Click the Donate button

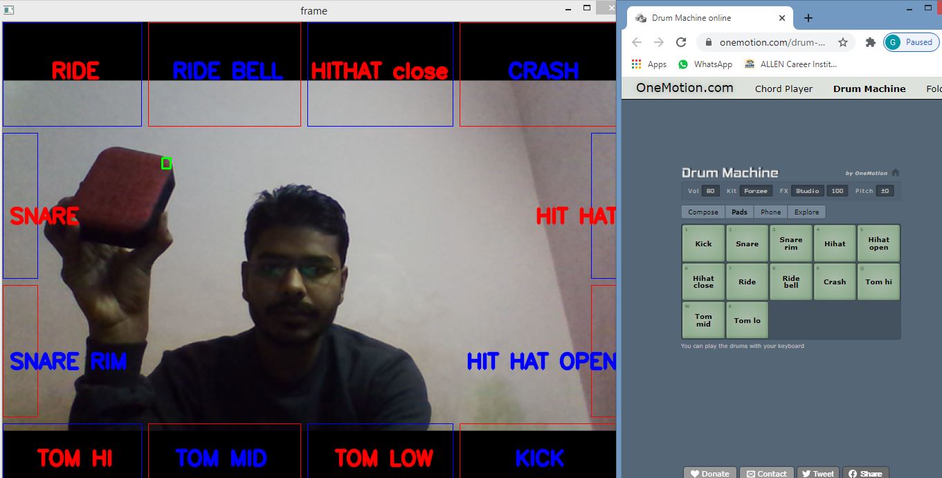click(709, 473)
